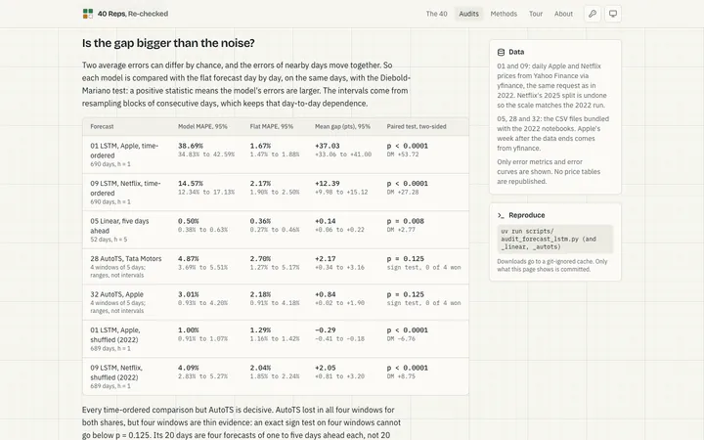704x440 pixels.
Task: Select 09 LSTM, Netflix, shuffled (2022) row label
Action: click(116, 373)
